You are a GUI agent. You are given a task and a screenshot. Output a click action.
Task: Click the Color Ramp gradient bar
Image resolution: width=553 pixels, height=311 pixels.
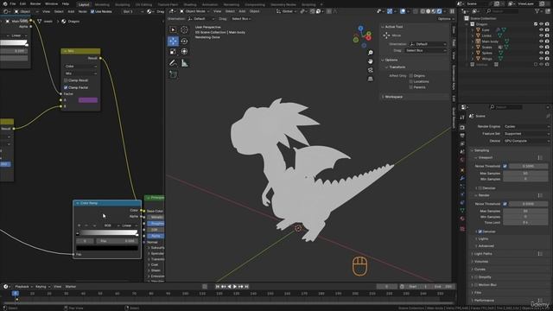tap(107, 232)
